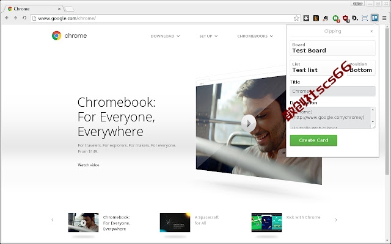This screenshot has width=391, height=244.
Task: Click the ink-splatter extension icon
Action: tap(326, 18)
